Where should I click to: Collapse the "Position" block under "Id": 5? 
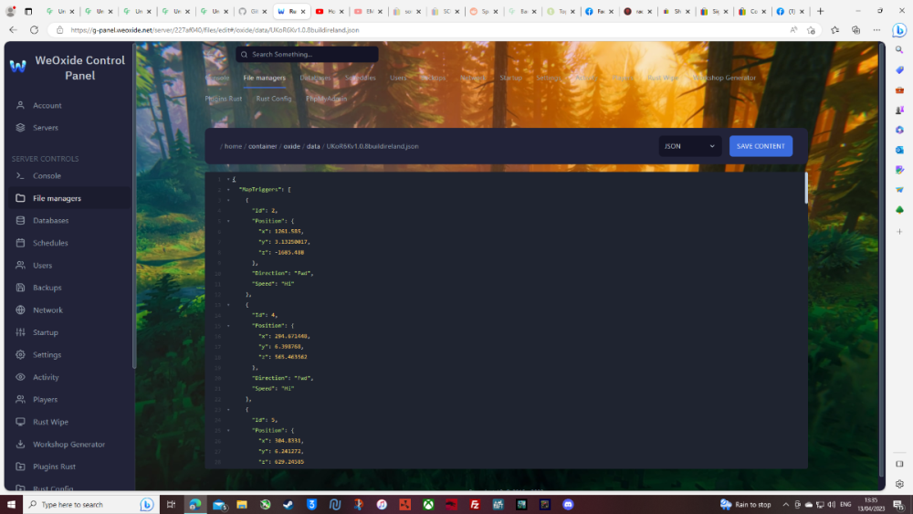pos(228,431)
